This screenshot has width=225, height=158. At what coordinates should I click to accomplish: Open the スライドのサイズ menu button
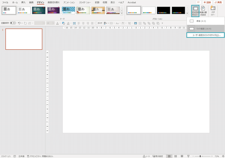point(195,11)
